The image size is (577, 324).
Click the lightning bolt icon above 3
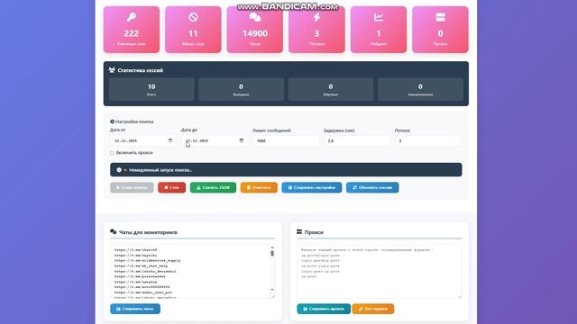pos(316,17)
